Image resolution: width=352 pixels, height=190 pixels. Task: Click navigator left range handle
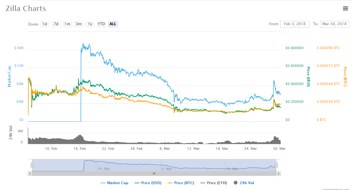pos(32,165)
